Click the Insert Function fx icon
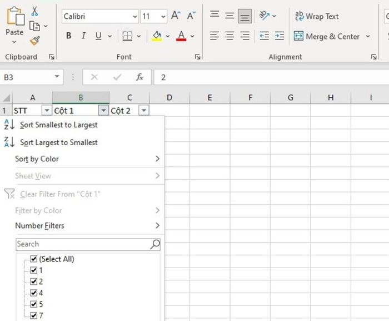This screenshot has height=321, width=389. click(139, 77)
